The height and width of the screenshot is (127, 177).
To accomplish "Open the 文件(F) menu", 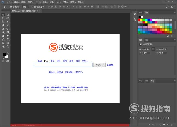I will 10,2.
